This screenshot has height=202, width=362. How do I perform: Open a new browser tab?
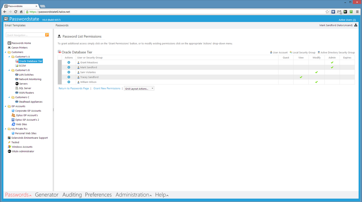click(x=42, y=6)
